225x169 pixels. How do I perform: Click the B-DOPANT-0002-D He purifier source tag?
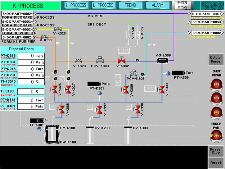coord(19,30)
